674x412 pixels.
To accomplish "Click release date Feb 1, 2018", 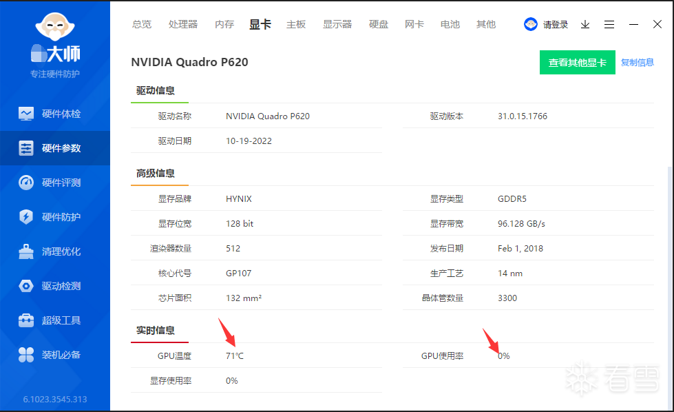I will tap(520, 249).
